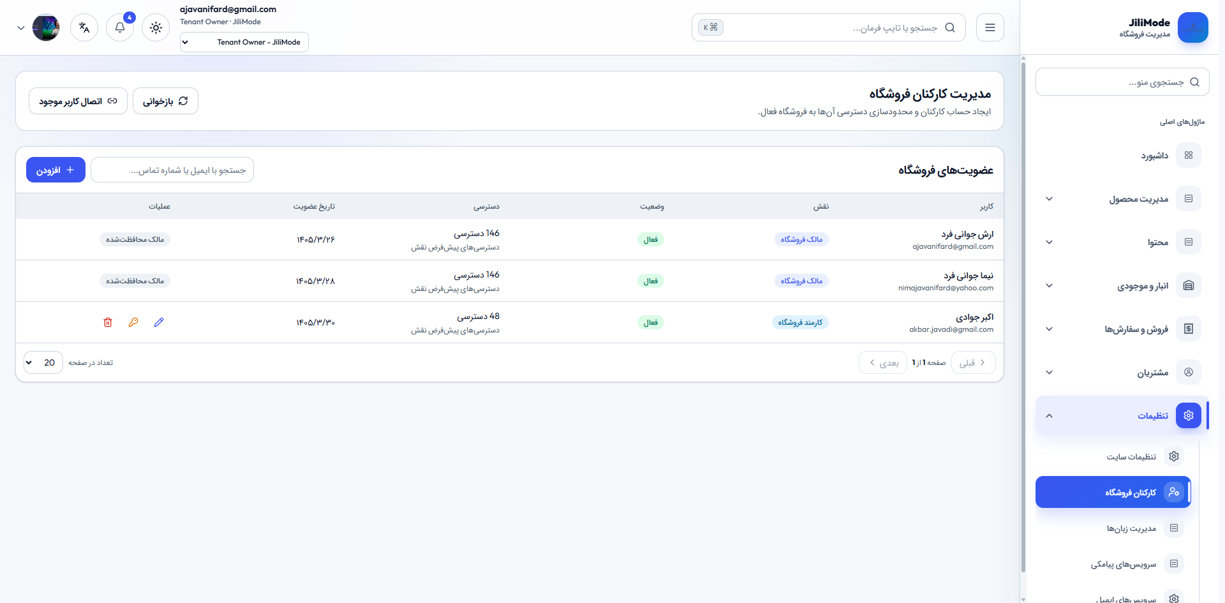Click the orange key permissions icon in the last row
The width and height of the screenshot is (1225, 603).
(133, 322)
